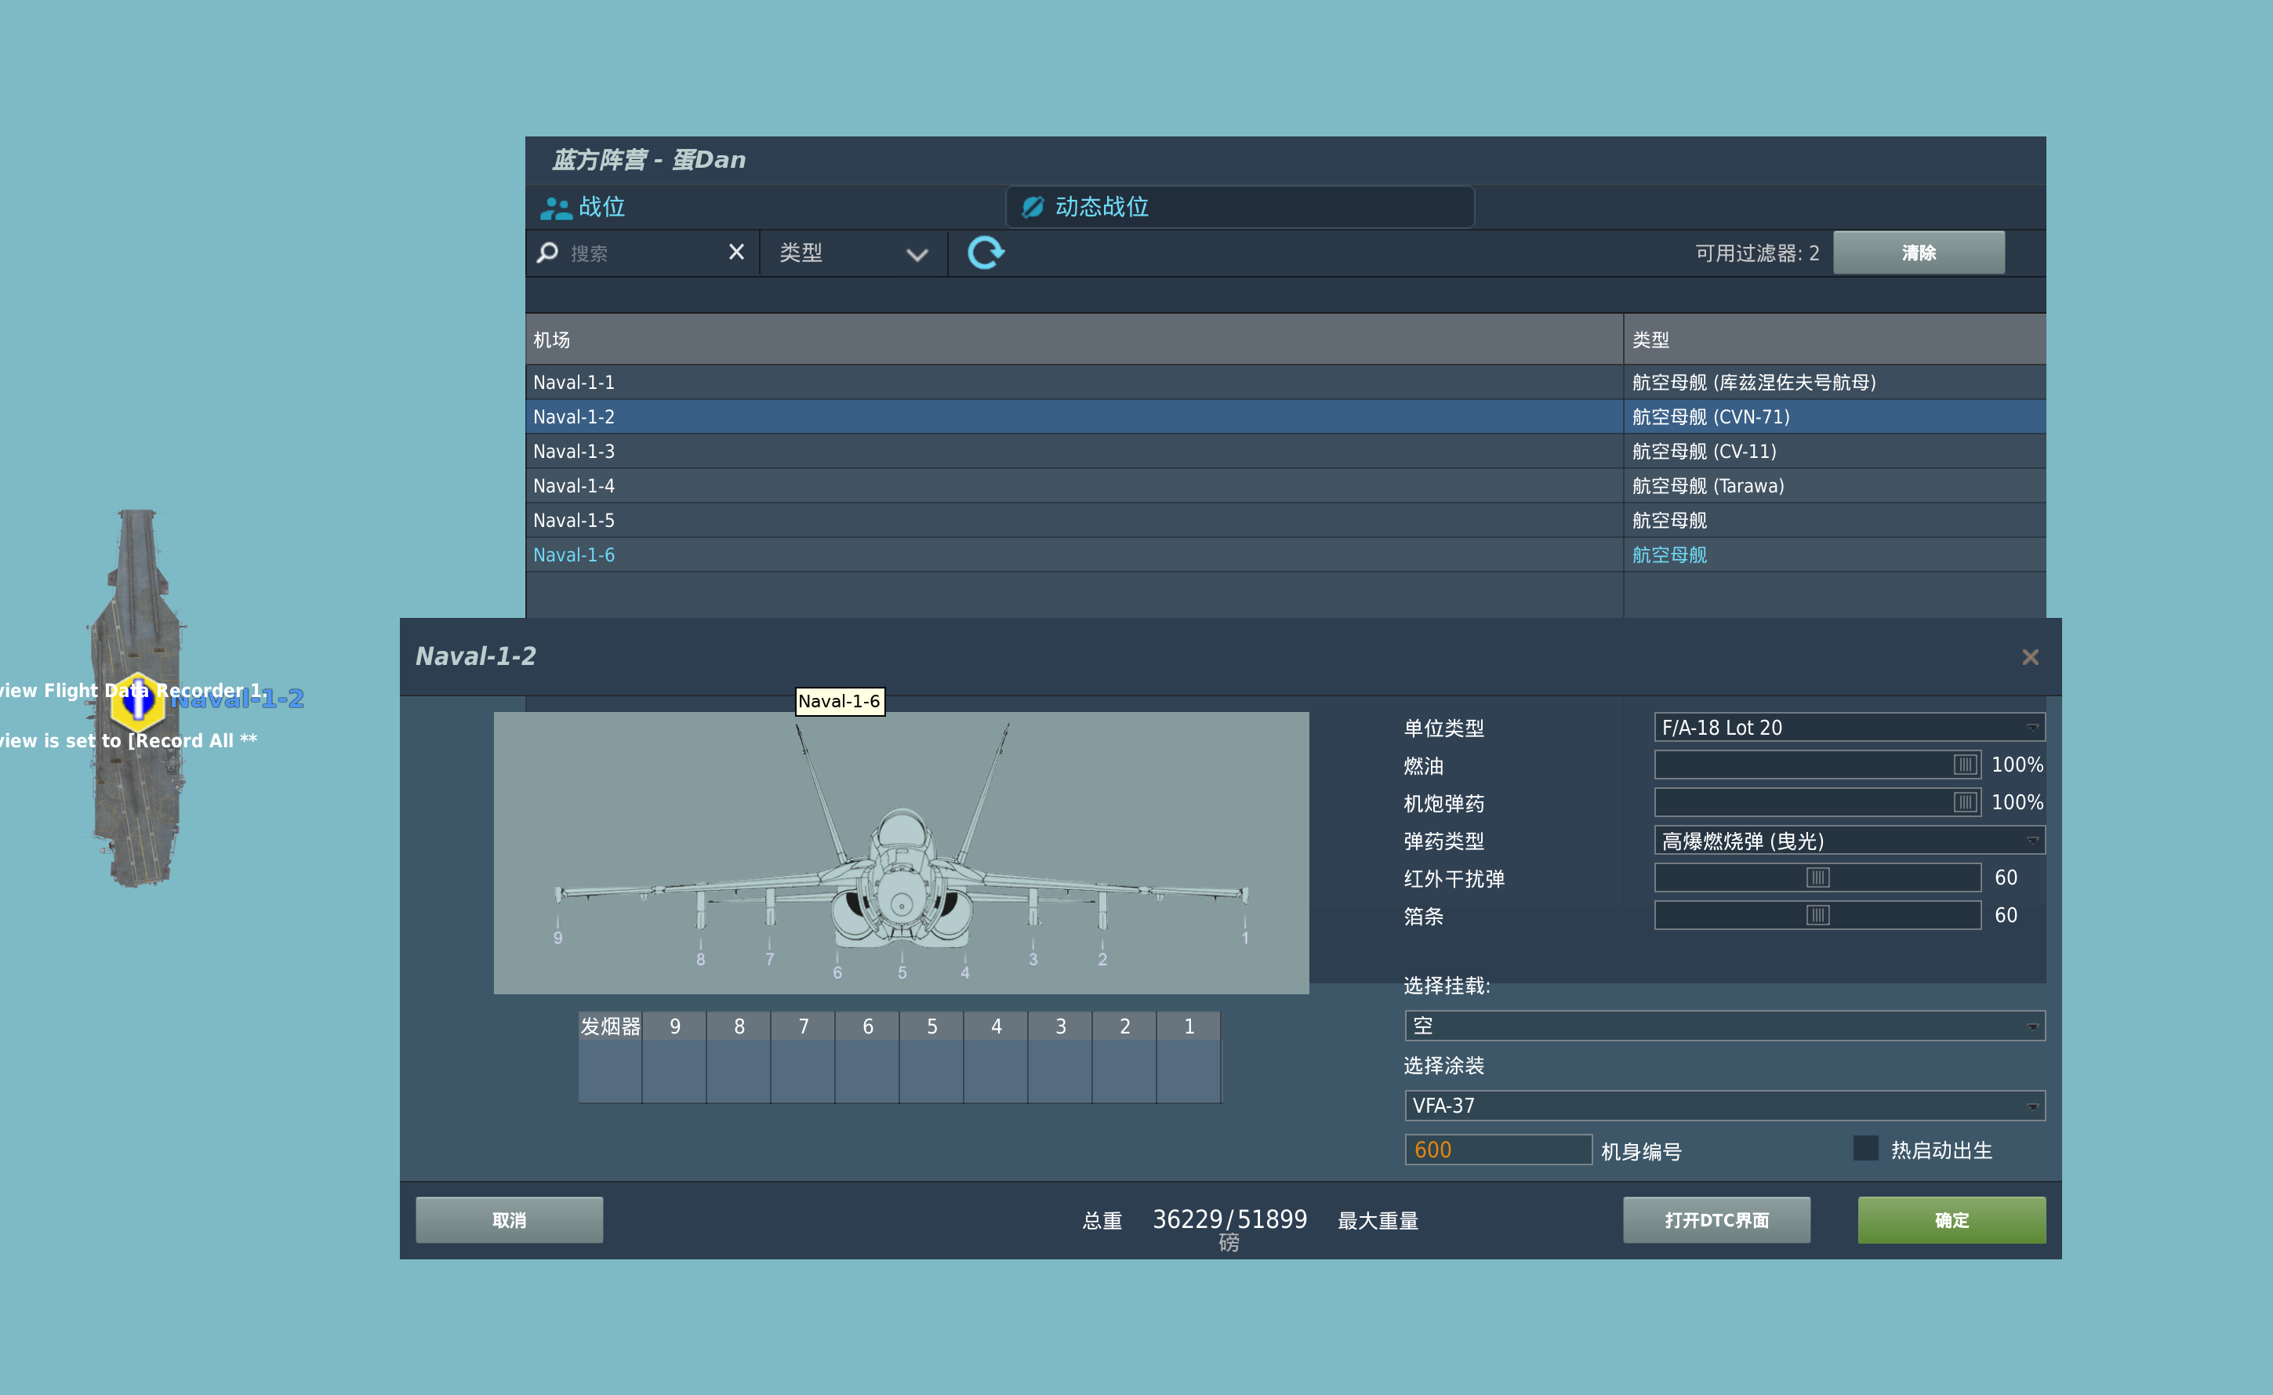The width and height of the screenshot is (2273, 1395).
Task: Click the 红外干扰弹 slider handle
Action: (1817, 877)
